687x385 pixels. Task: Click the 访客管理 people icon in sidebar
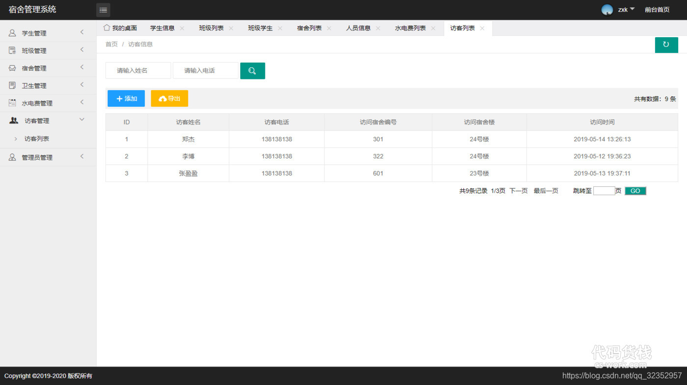tap(14, 121)
